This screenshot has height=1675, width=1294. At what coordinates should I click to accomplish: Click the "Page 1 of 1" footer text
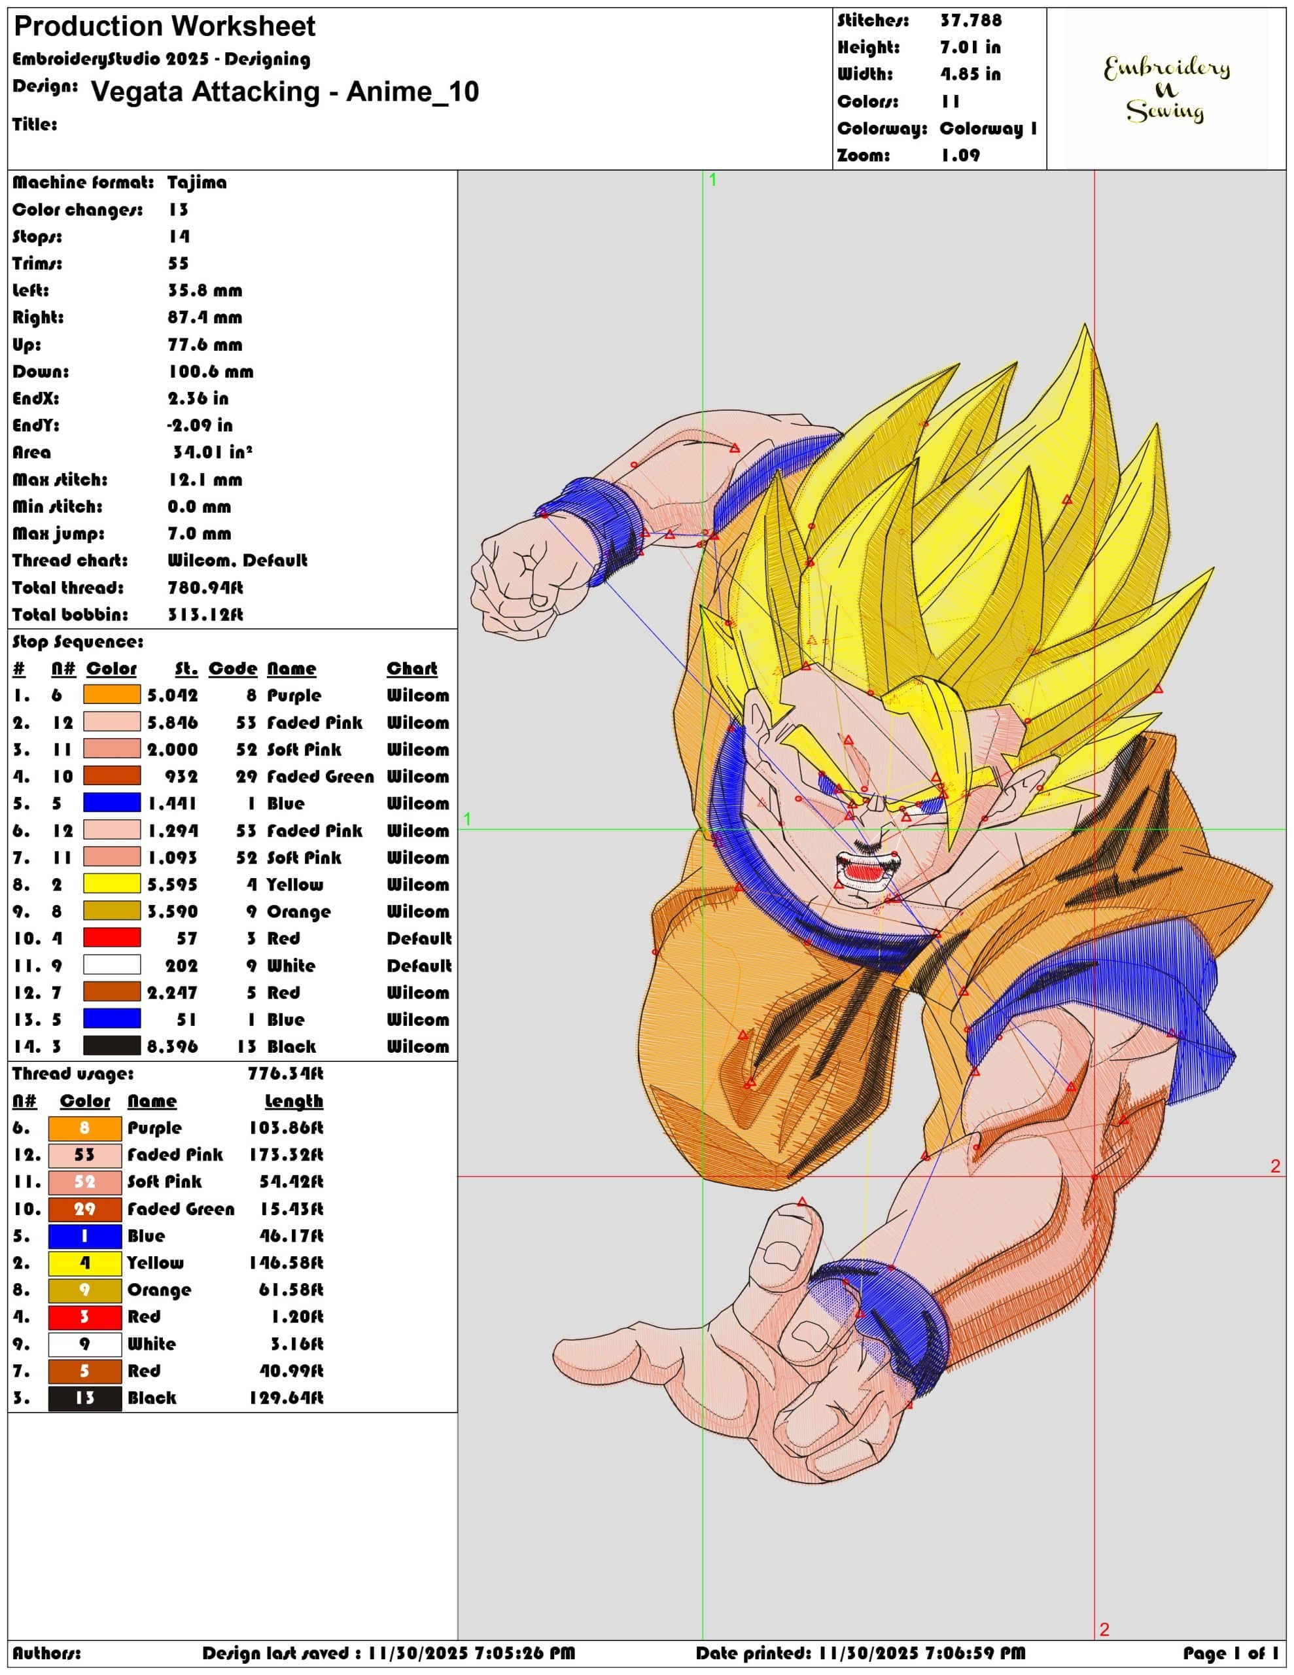(1231, 1653)
